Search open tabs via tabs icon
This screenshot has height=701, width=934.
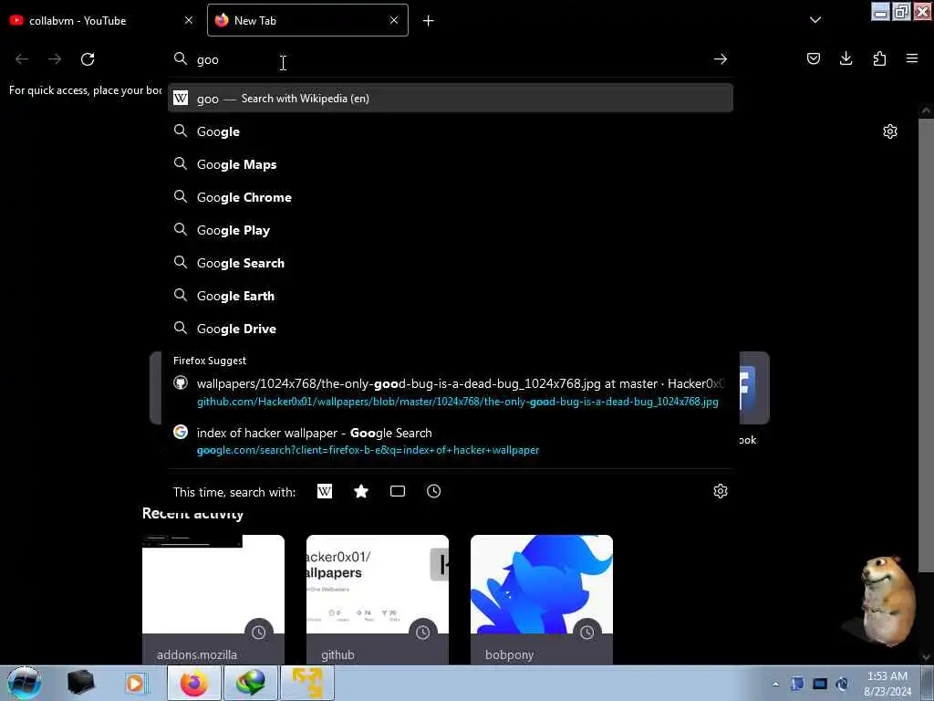pos(398,491)
